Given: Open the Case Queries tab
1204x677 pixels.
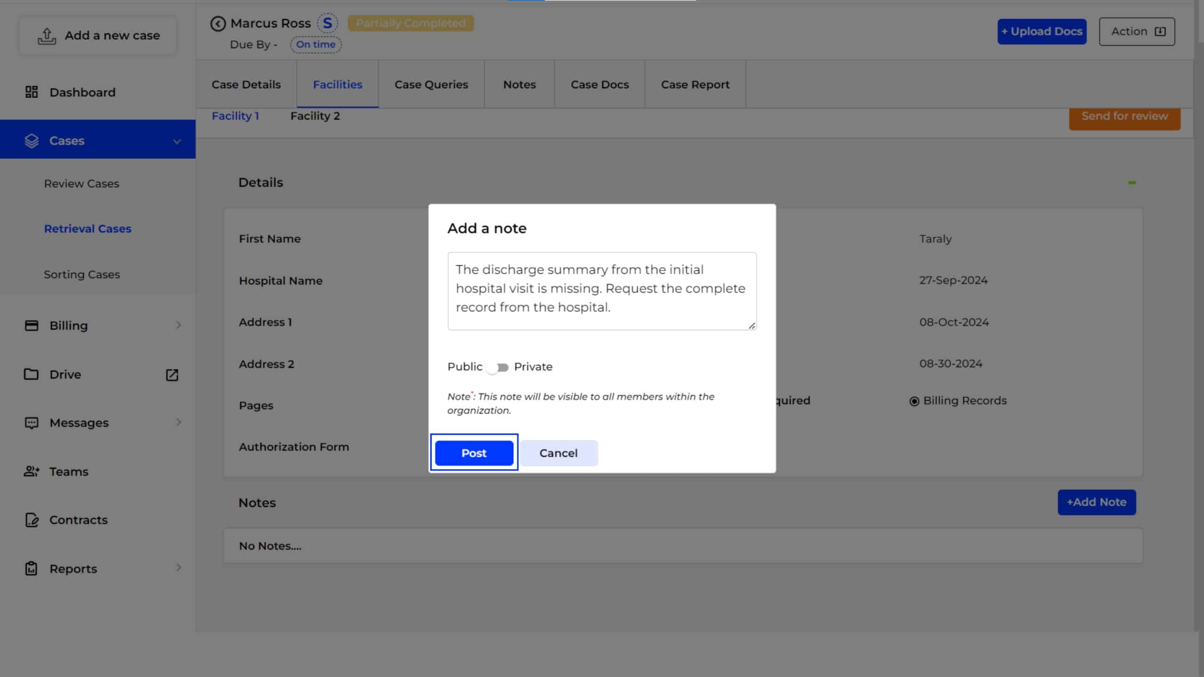Looking at the screenshot, I should [431, 85].
